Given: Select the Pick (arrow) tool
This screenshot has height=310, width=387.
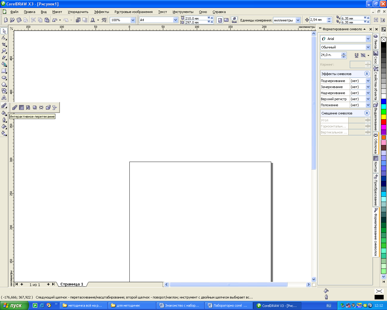Looking at the screenshot, I should (4, 31).
